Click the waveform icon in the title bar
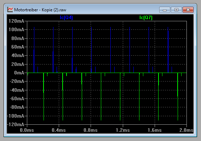Image resolution: width=201 pixels, height=141 pixels. [x=10, y=10]
